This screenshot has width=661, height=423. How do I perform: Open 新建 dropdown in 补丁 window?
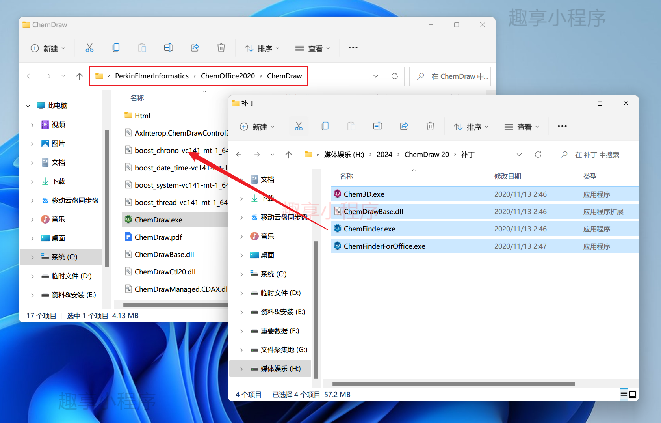pos(257,127)
